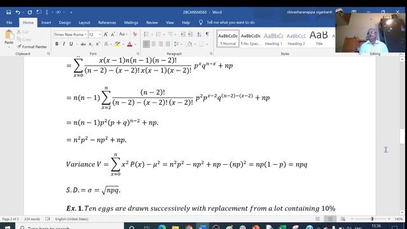Screen dimensions: 407x229
Task: Toggle align right
Action: tap(161, 45)
